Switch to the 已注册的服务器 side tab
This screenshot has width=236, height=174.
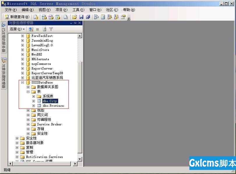pos(4,37)
